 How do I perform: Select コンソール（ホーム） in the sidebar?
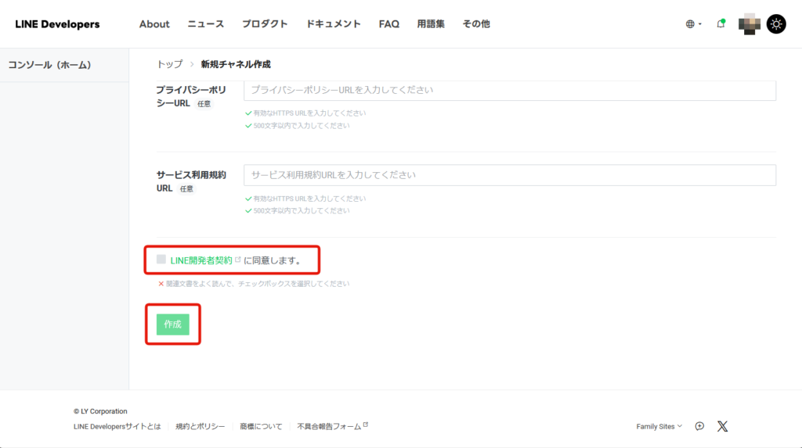[49, 65]
